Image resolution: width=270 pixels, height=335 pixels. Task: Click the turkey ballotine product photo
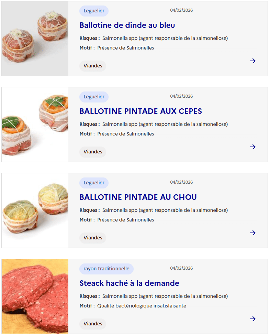pos(35,39)
